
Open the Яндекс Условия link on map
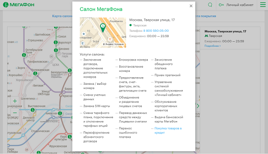click(x=113, y=44)
